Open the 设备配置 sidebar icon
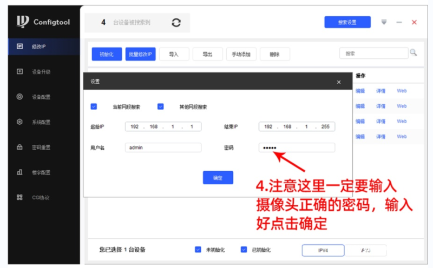 (19, 97)
